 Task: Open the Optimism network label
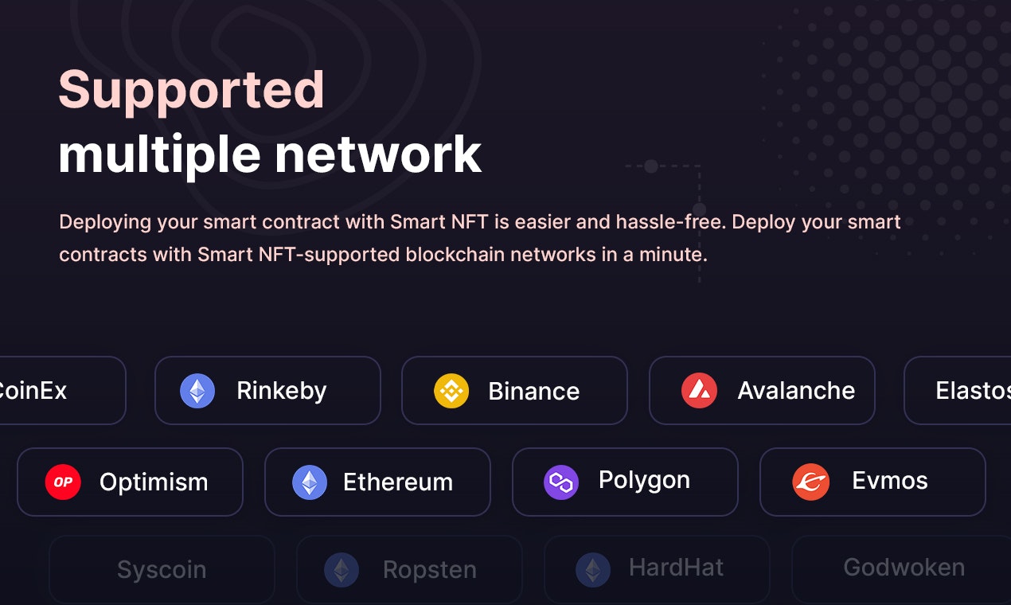pos(154,482)
